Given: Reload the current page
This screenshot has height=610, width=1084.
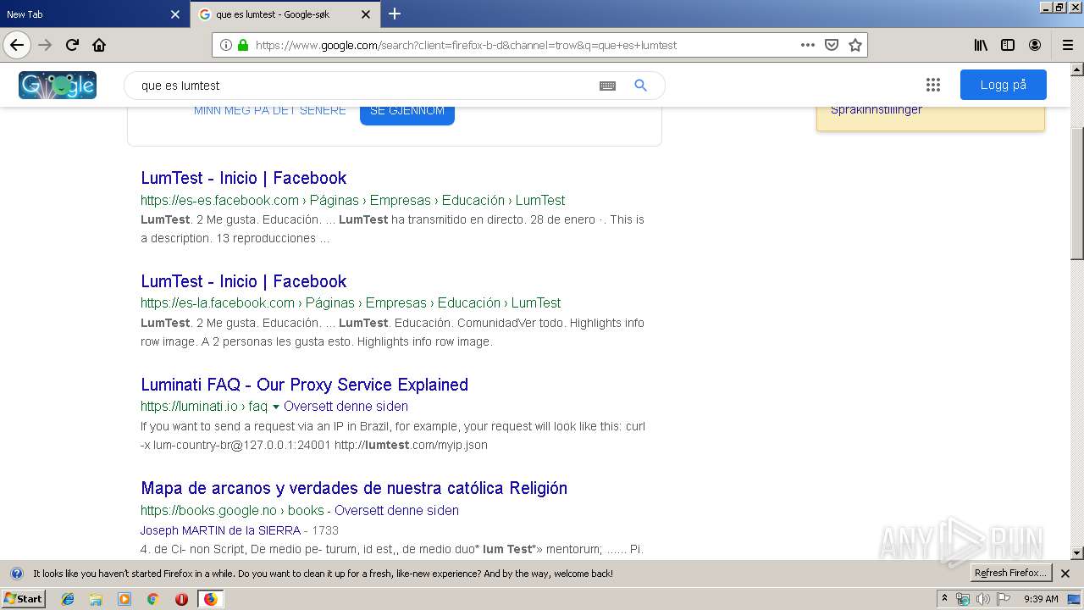Looking at the screenshot, I should click(72, 45).
